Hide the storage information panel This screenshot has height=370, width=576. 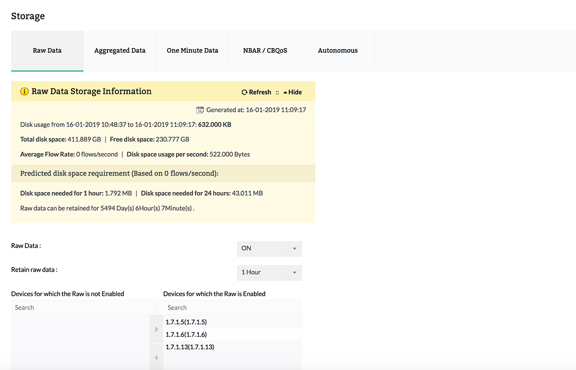click(x=292, y=92)
